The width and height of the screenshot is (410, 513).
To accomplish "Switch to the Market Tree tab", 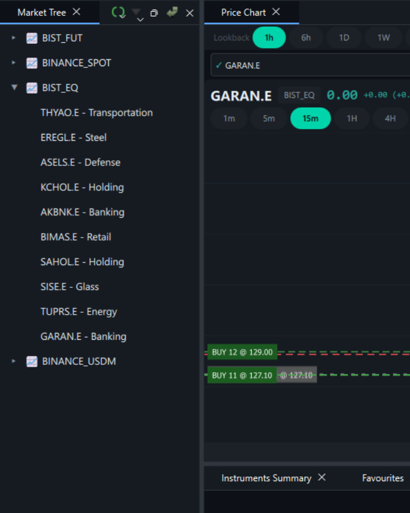I will click(x=42, y=13).
